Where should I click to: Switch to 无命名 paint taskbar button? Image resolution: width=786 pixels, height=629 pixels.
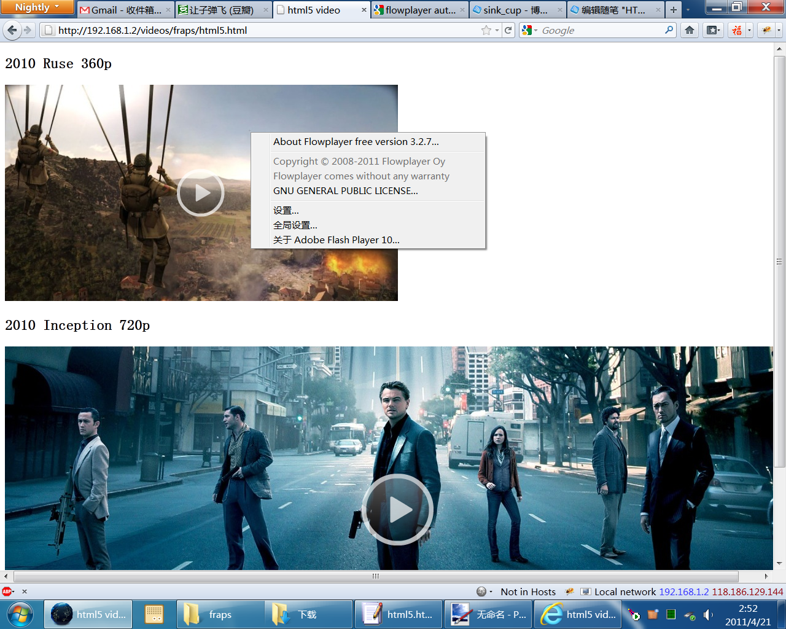(x=488, y=614)
